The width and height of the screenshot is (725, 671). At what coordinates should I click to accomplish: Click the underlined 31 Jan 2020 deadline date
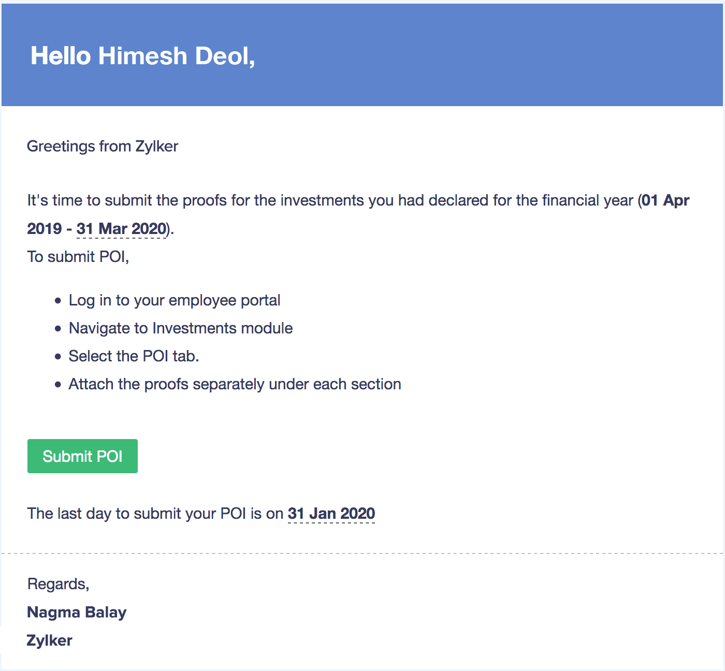[331, 514]
